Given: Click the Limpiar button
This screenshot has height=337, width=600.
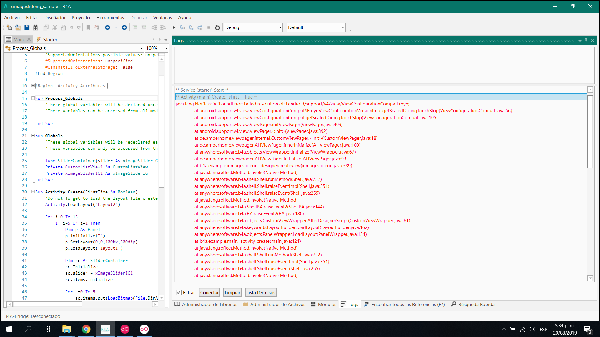Looking at the screenshot, I should point(232,292).
